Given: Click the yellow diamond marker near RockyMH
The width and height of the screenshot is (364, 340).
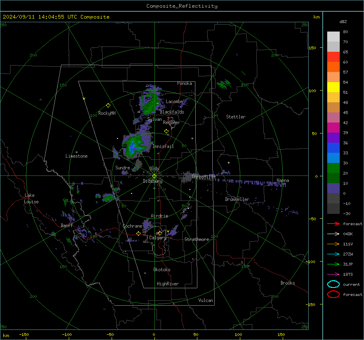Looking at the screenshot, I should [108, 106].
